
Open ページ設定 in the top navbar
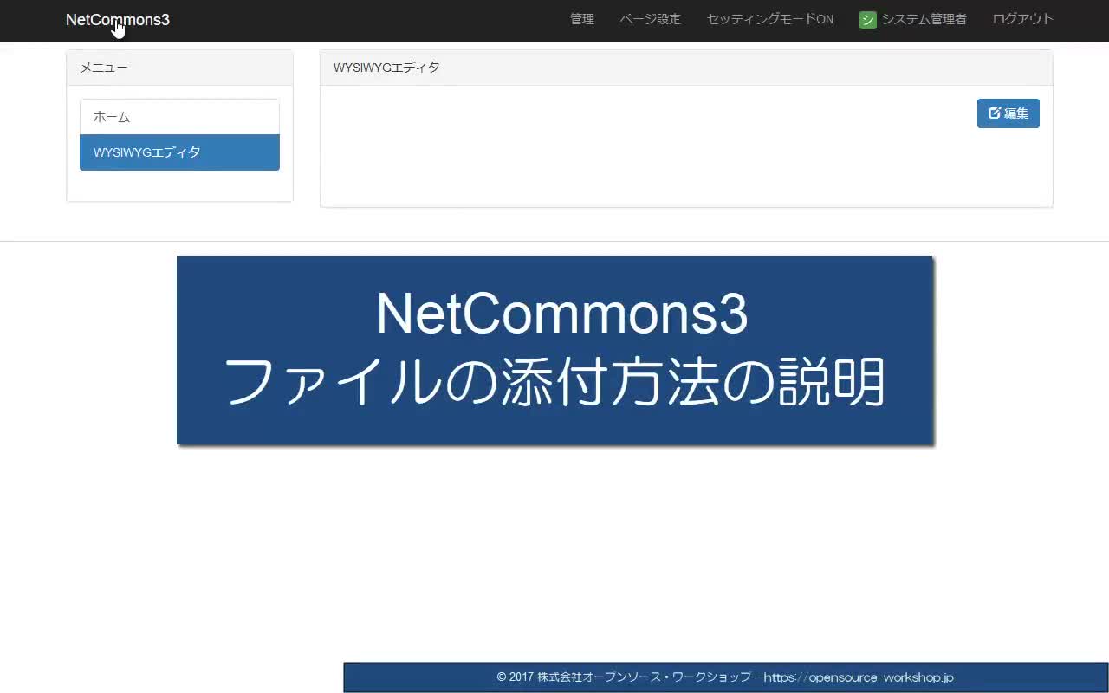650,19
